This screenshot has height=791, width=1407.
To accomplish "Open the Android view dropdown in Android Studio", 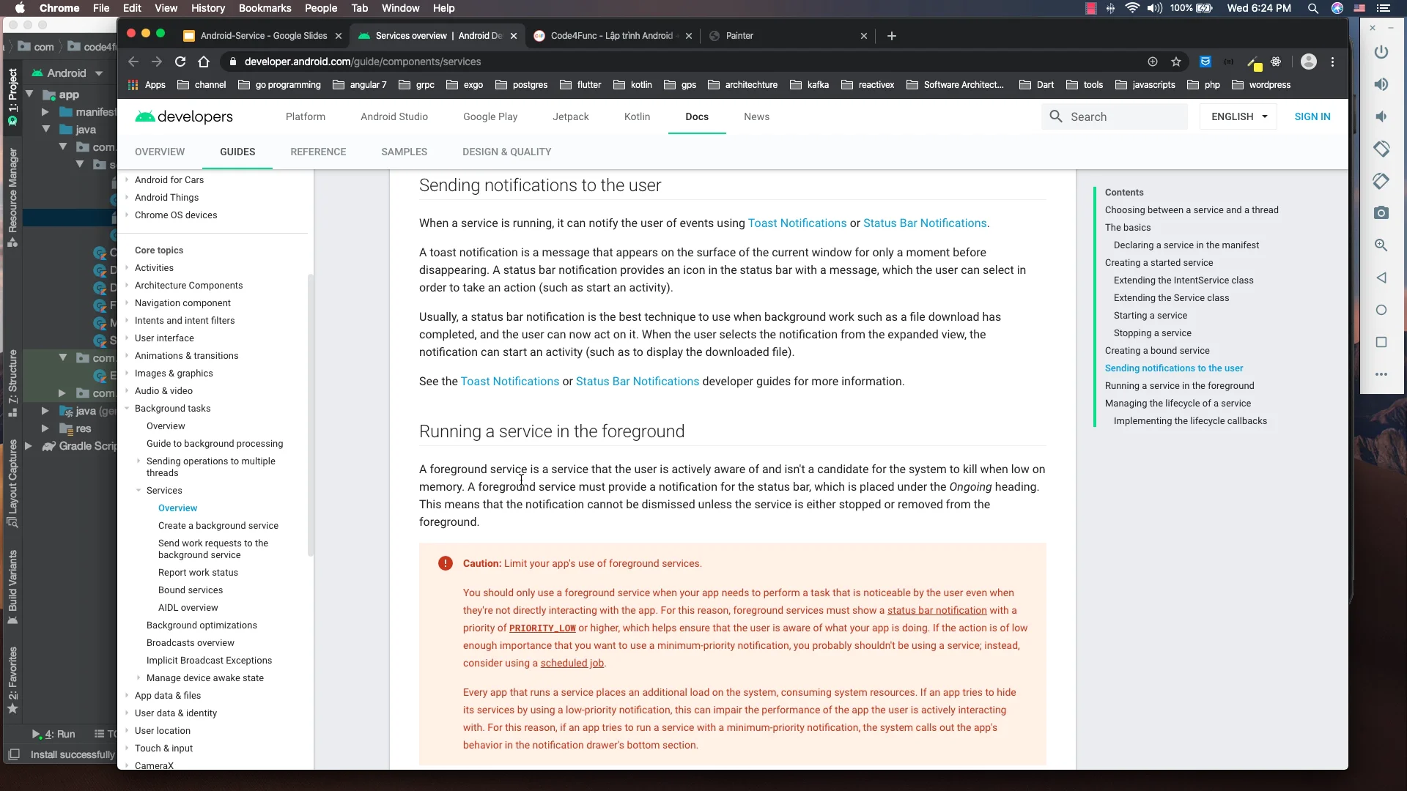I will click(67, 73).
